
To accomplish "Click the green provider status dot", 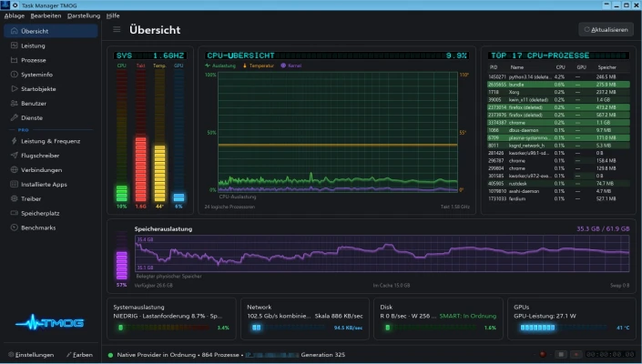I will (x=110, y=355).
